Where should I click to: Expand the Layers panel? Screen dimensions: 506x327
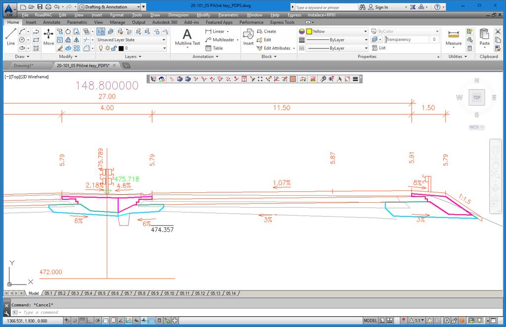pos(133,57)
